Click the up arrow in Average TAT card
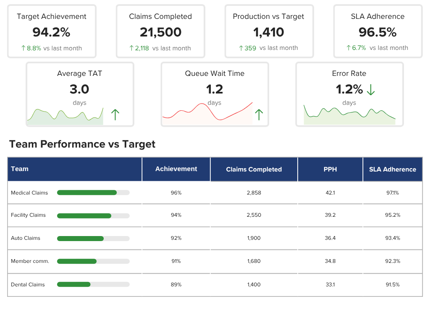The height and width of the screenshot is (322, 430). coord(115,115)
